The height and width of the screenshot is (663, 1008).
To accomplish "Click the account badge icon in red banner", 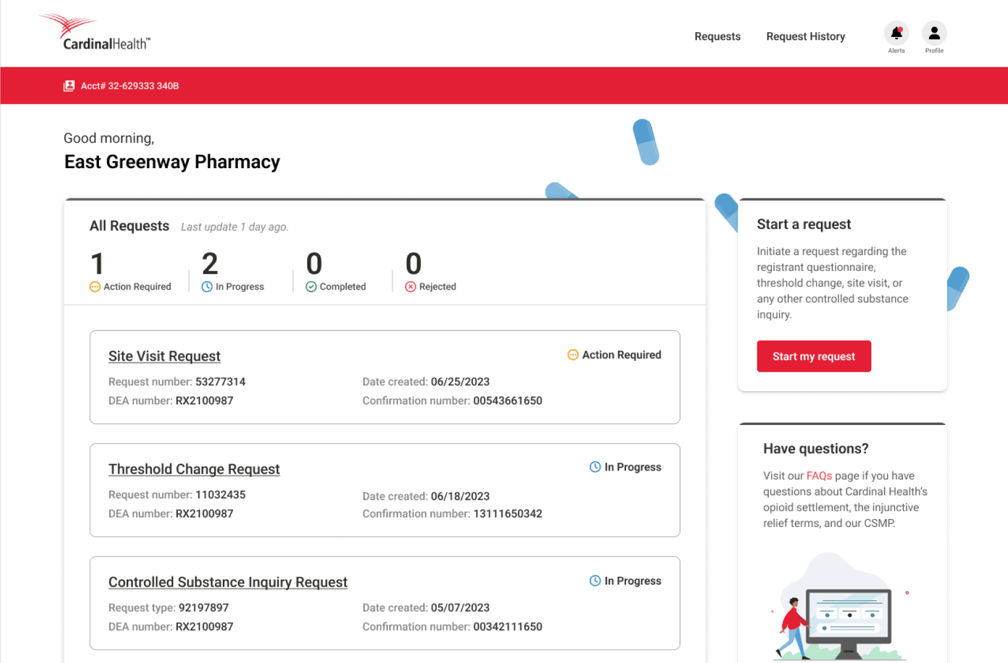I will (x=69, y=86).
